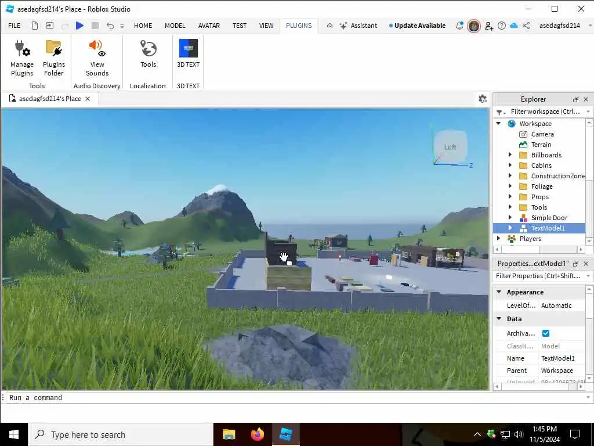Viewport: 594px width, 446px height.
Task: Open the Assistant panel
Action: tap(358, 26)
